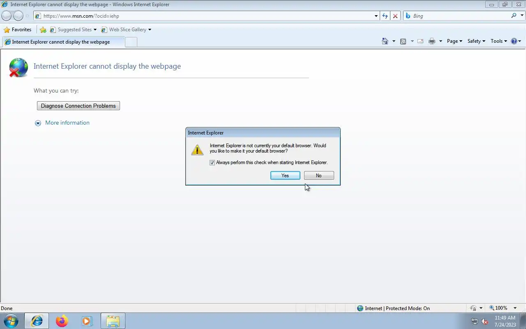This screenshot has height=329, width=526.
Task: Uncheck Always perform this check checkbox
Action: 212,162
